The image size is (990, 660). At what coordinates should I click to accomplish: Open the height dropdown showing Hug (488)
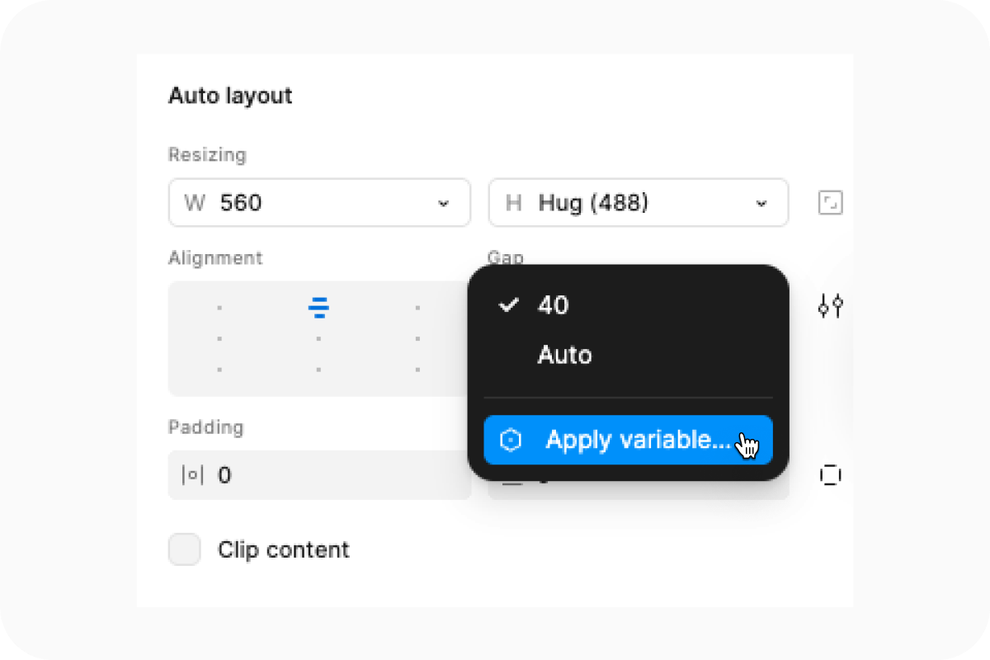coord(761,202)
